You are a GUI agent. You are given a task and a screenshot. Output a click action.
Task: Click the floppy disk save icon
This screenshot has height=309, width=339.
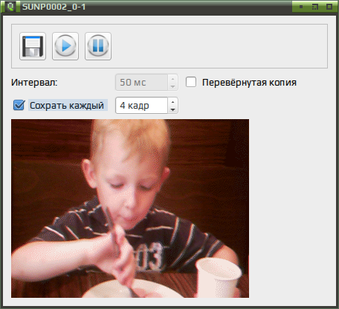tap(33, 46)
